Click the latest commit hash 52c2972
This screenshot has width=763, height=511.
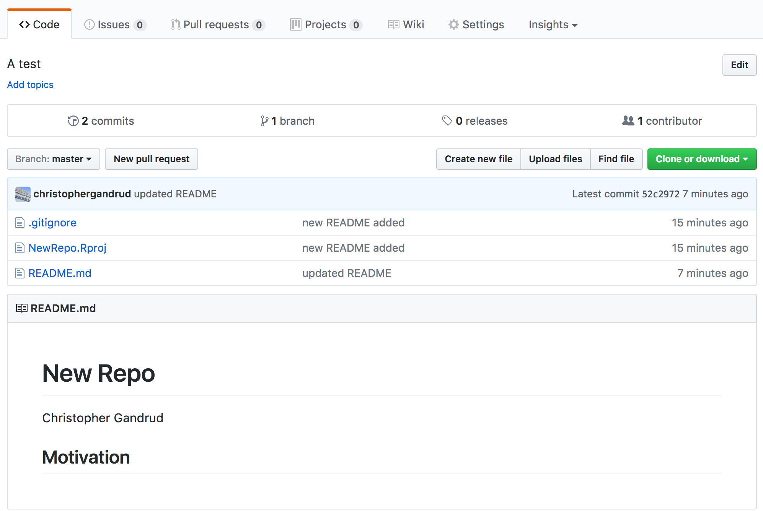[660, 194]
